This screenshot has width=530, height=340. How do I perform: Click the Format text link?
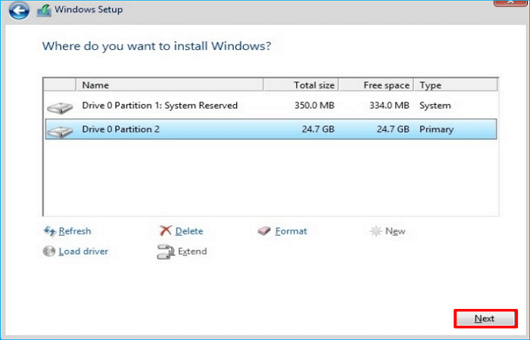click(x=291, y=231)
